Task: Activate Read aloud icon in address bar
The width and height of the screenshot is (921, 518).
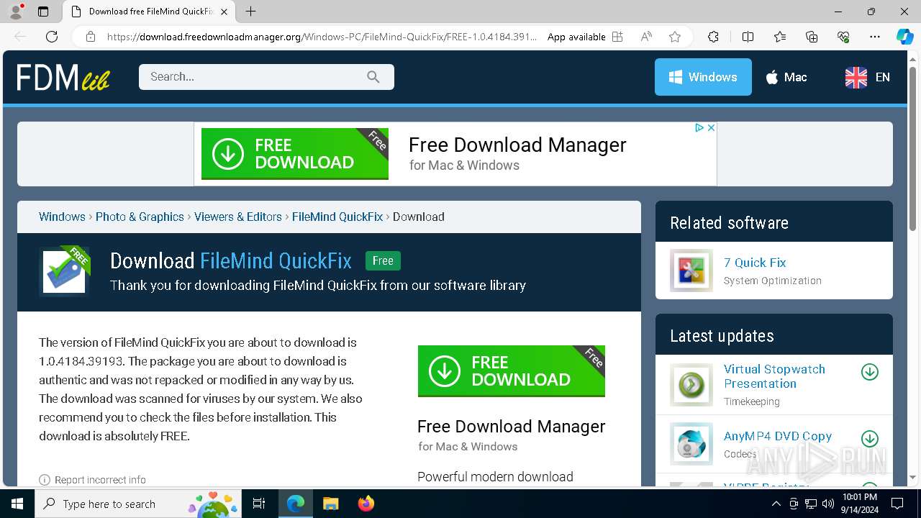Action: point(646,37)
